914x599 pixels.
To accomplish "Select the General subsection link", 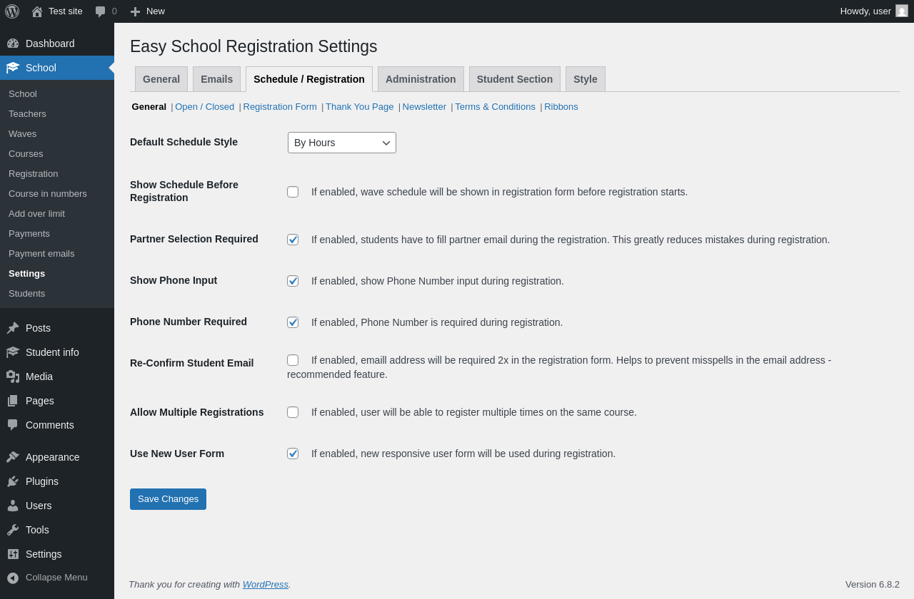I will [x=149, y=107].
